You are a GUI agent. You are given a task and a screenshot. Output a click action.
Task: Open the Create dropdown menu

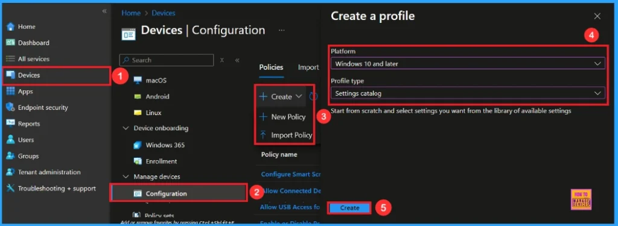tap(281, 96)
